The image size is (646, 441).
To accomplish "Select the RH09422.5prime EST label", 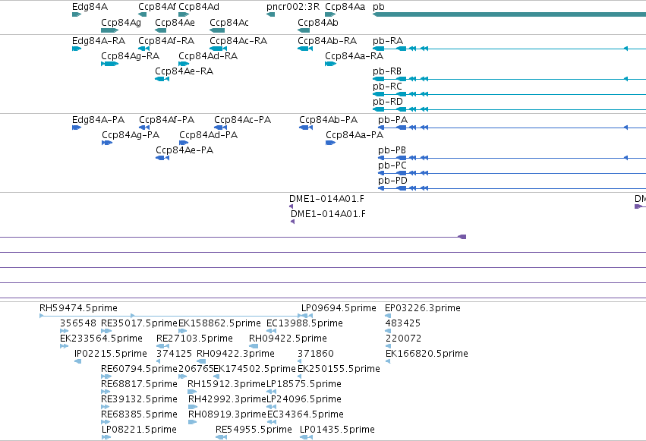I will [x=288, y=339].
